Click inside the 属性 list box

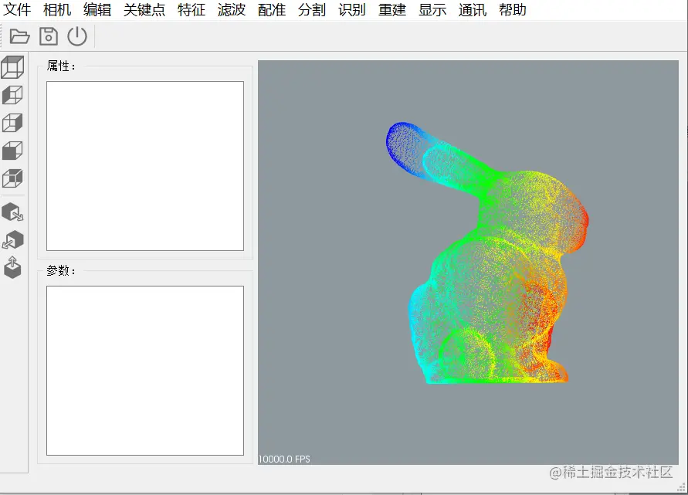pyautogui.click(x=145, y=166)
